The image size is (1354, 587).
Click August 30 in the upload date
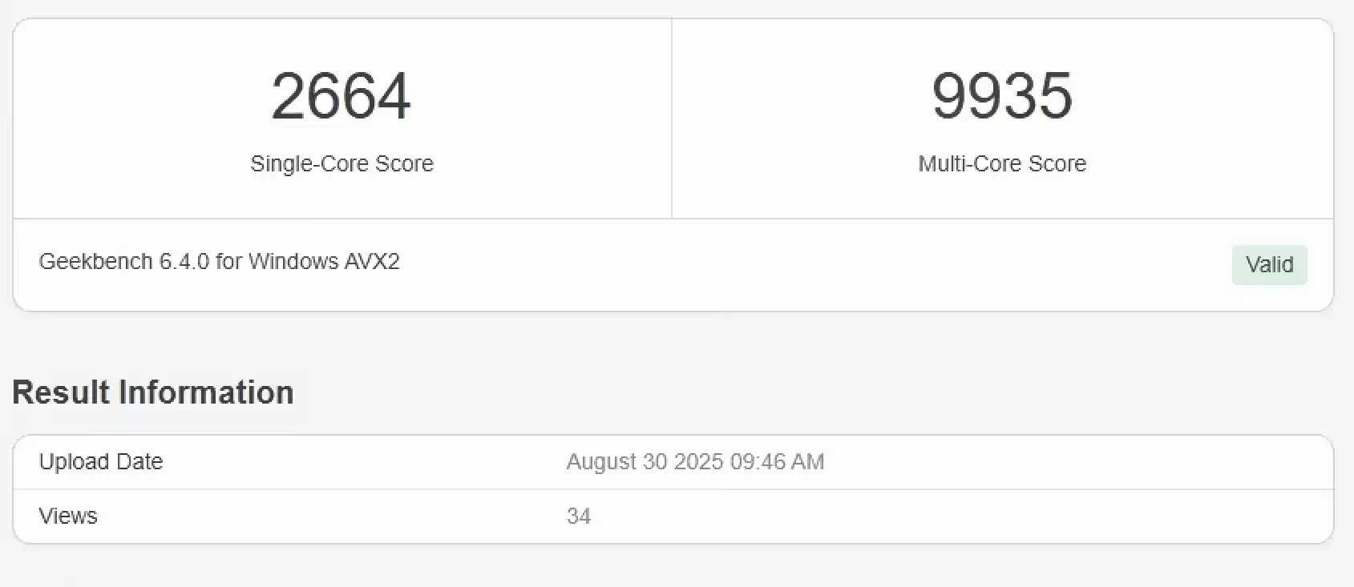(x=616, y=462)
